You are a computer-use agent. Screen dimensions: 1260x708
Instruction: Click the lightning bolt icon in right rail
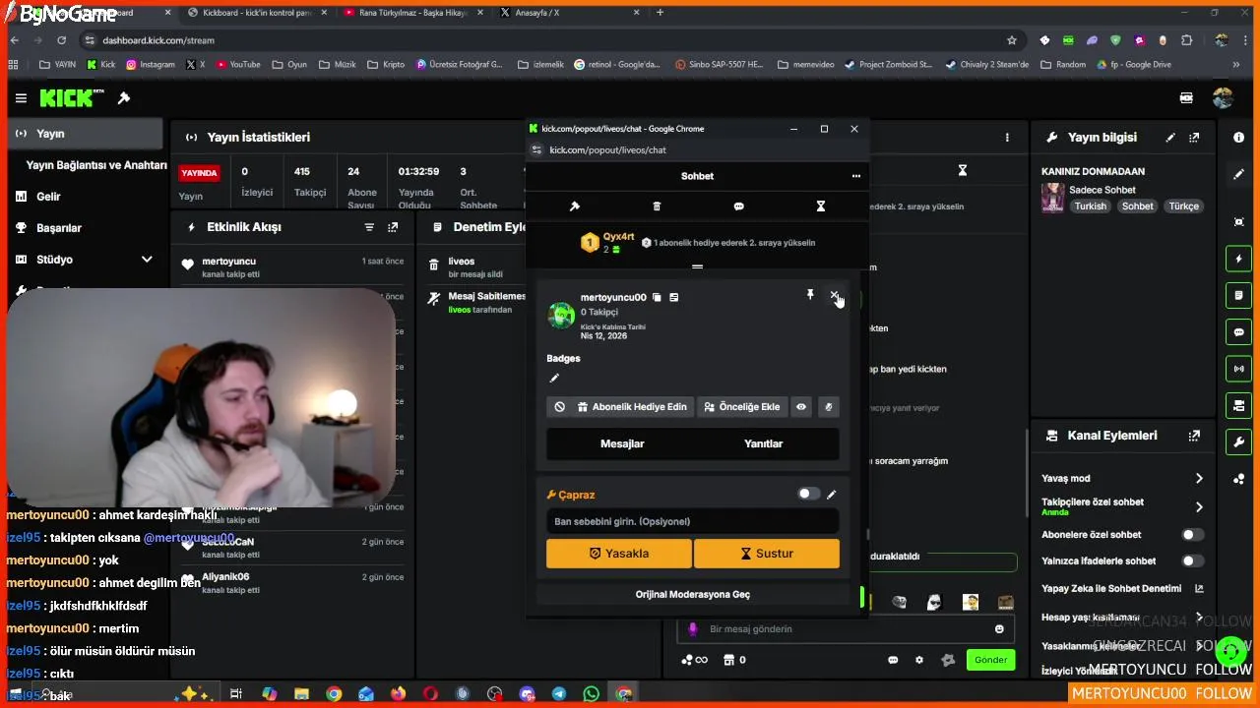point(1238,260)
